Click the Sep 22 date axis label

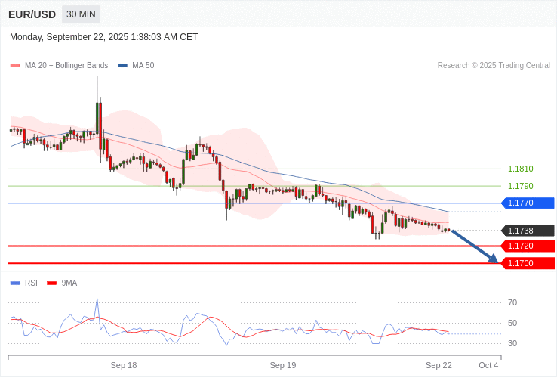439,365
